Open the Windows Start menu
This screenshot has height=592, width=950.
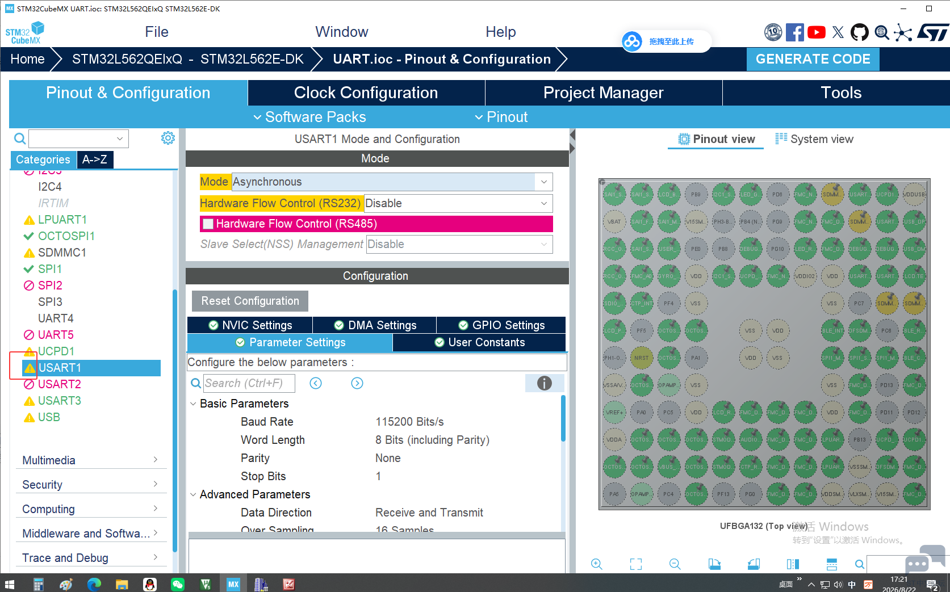point(10,583)
